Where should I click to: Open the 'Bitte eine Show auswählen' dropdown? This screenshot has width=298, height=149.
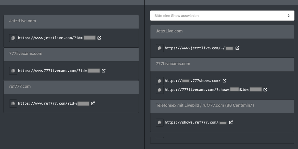pos(222,16)
